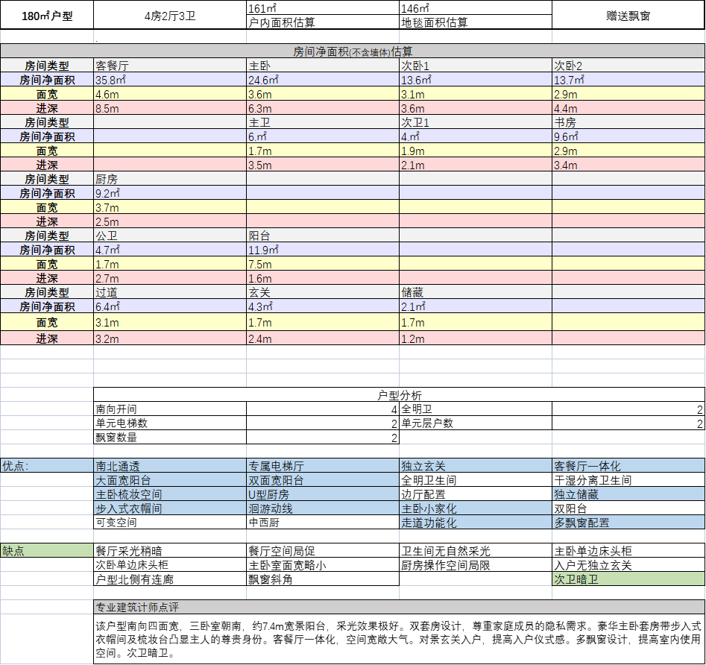Click the 6.3m depth cell
The width and height of the screenshot is (706, 665).
[x=323, y=108]
